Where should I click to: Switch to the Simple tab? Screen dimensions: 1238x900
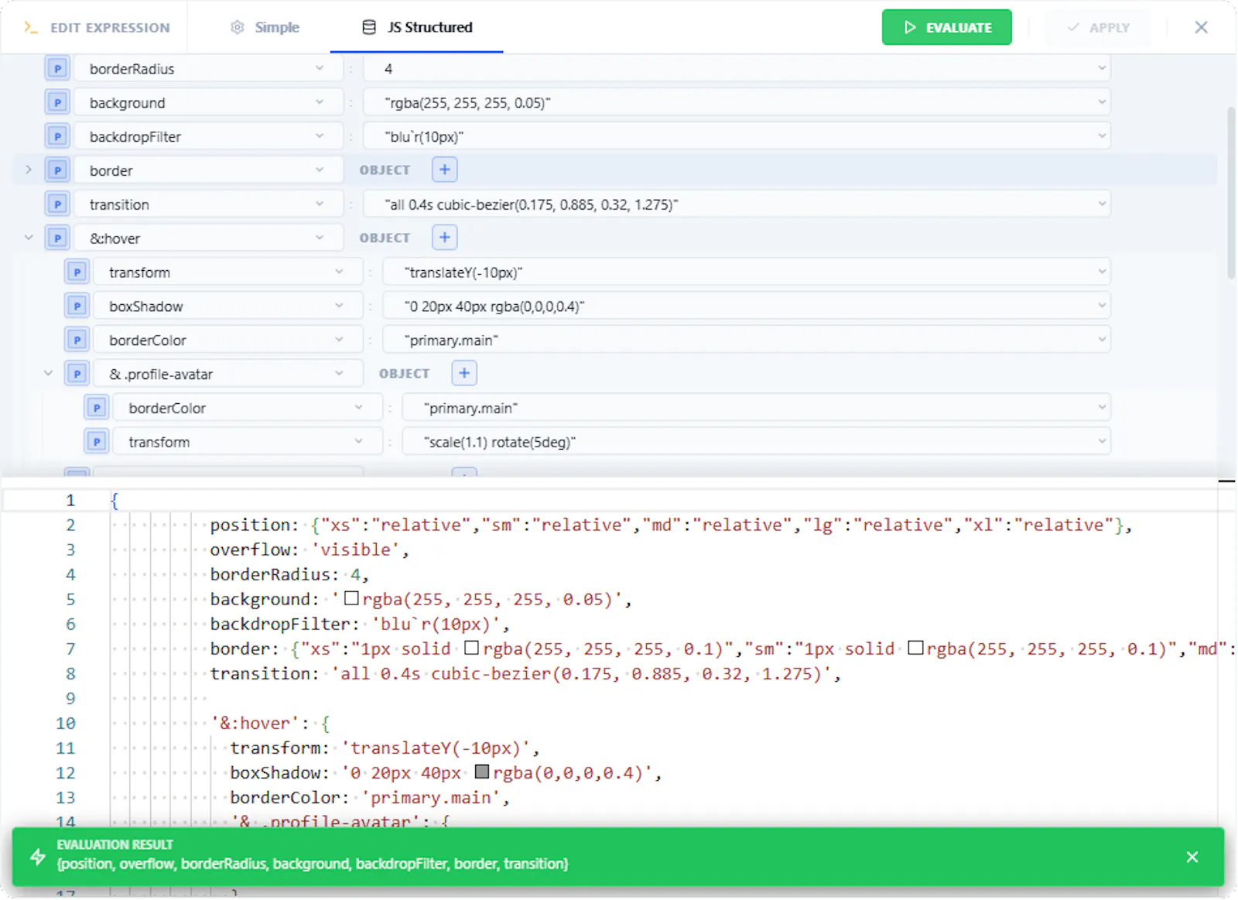[265, 27]
